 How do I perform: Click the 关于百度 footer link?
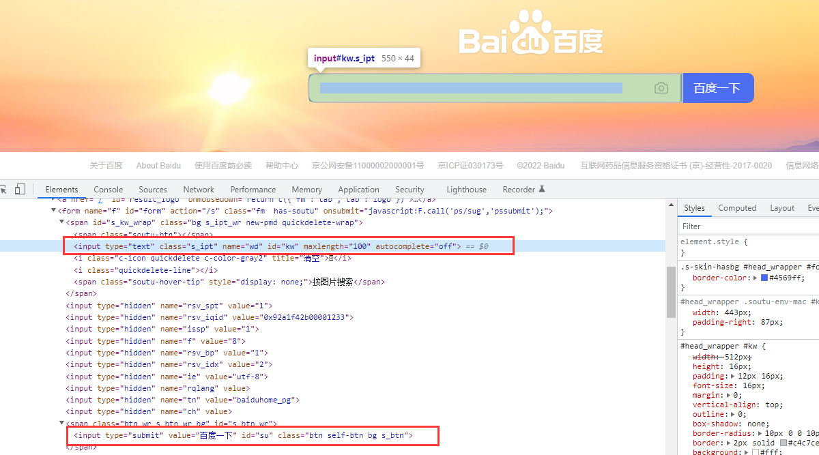click(x=106, y=166)
